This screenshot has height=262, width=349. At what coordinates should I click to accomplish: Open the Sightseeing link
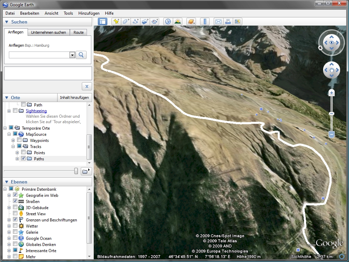pos(36,111)
